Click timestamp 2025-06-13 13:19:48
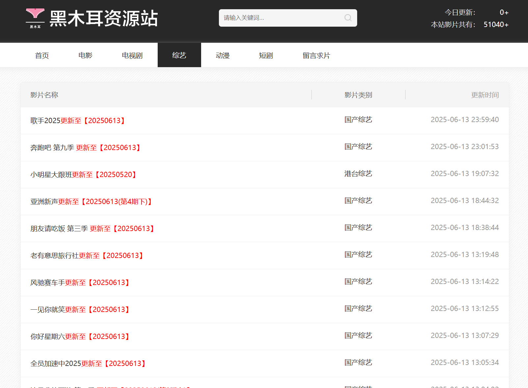The image size is (528, 388). click(465, 254)
